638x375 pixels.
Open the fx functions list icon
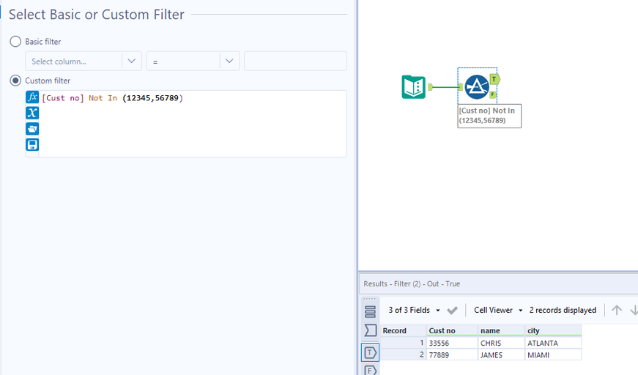32,97
